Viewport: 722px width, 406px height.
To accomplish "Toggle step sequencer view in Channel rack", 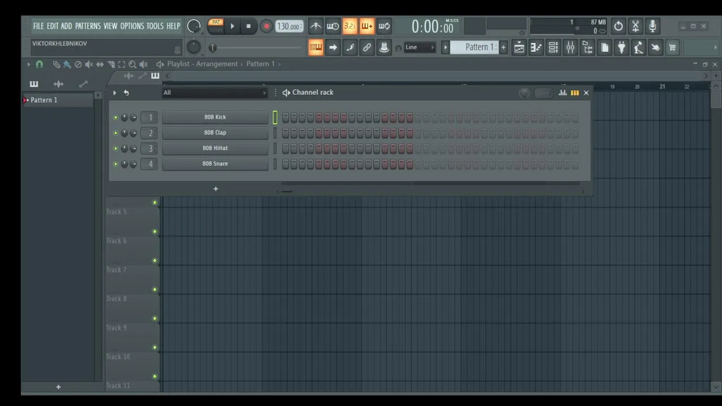I will click(575, 92).
